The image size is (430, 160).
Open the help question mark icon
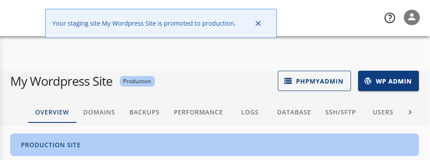tap(390, 18)
